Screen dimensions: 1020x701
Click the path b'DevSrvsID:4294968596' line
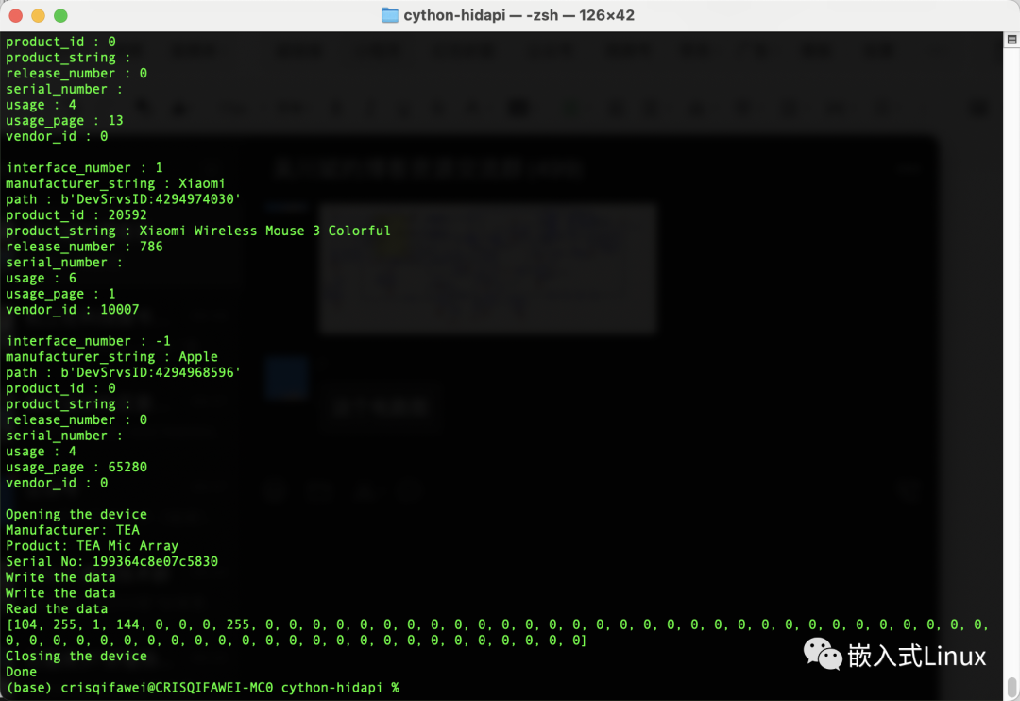click(x=123, y=372)
